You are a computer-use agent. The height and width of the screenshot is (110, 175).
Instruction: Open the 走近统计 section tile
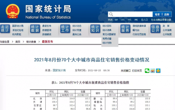5,29
